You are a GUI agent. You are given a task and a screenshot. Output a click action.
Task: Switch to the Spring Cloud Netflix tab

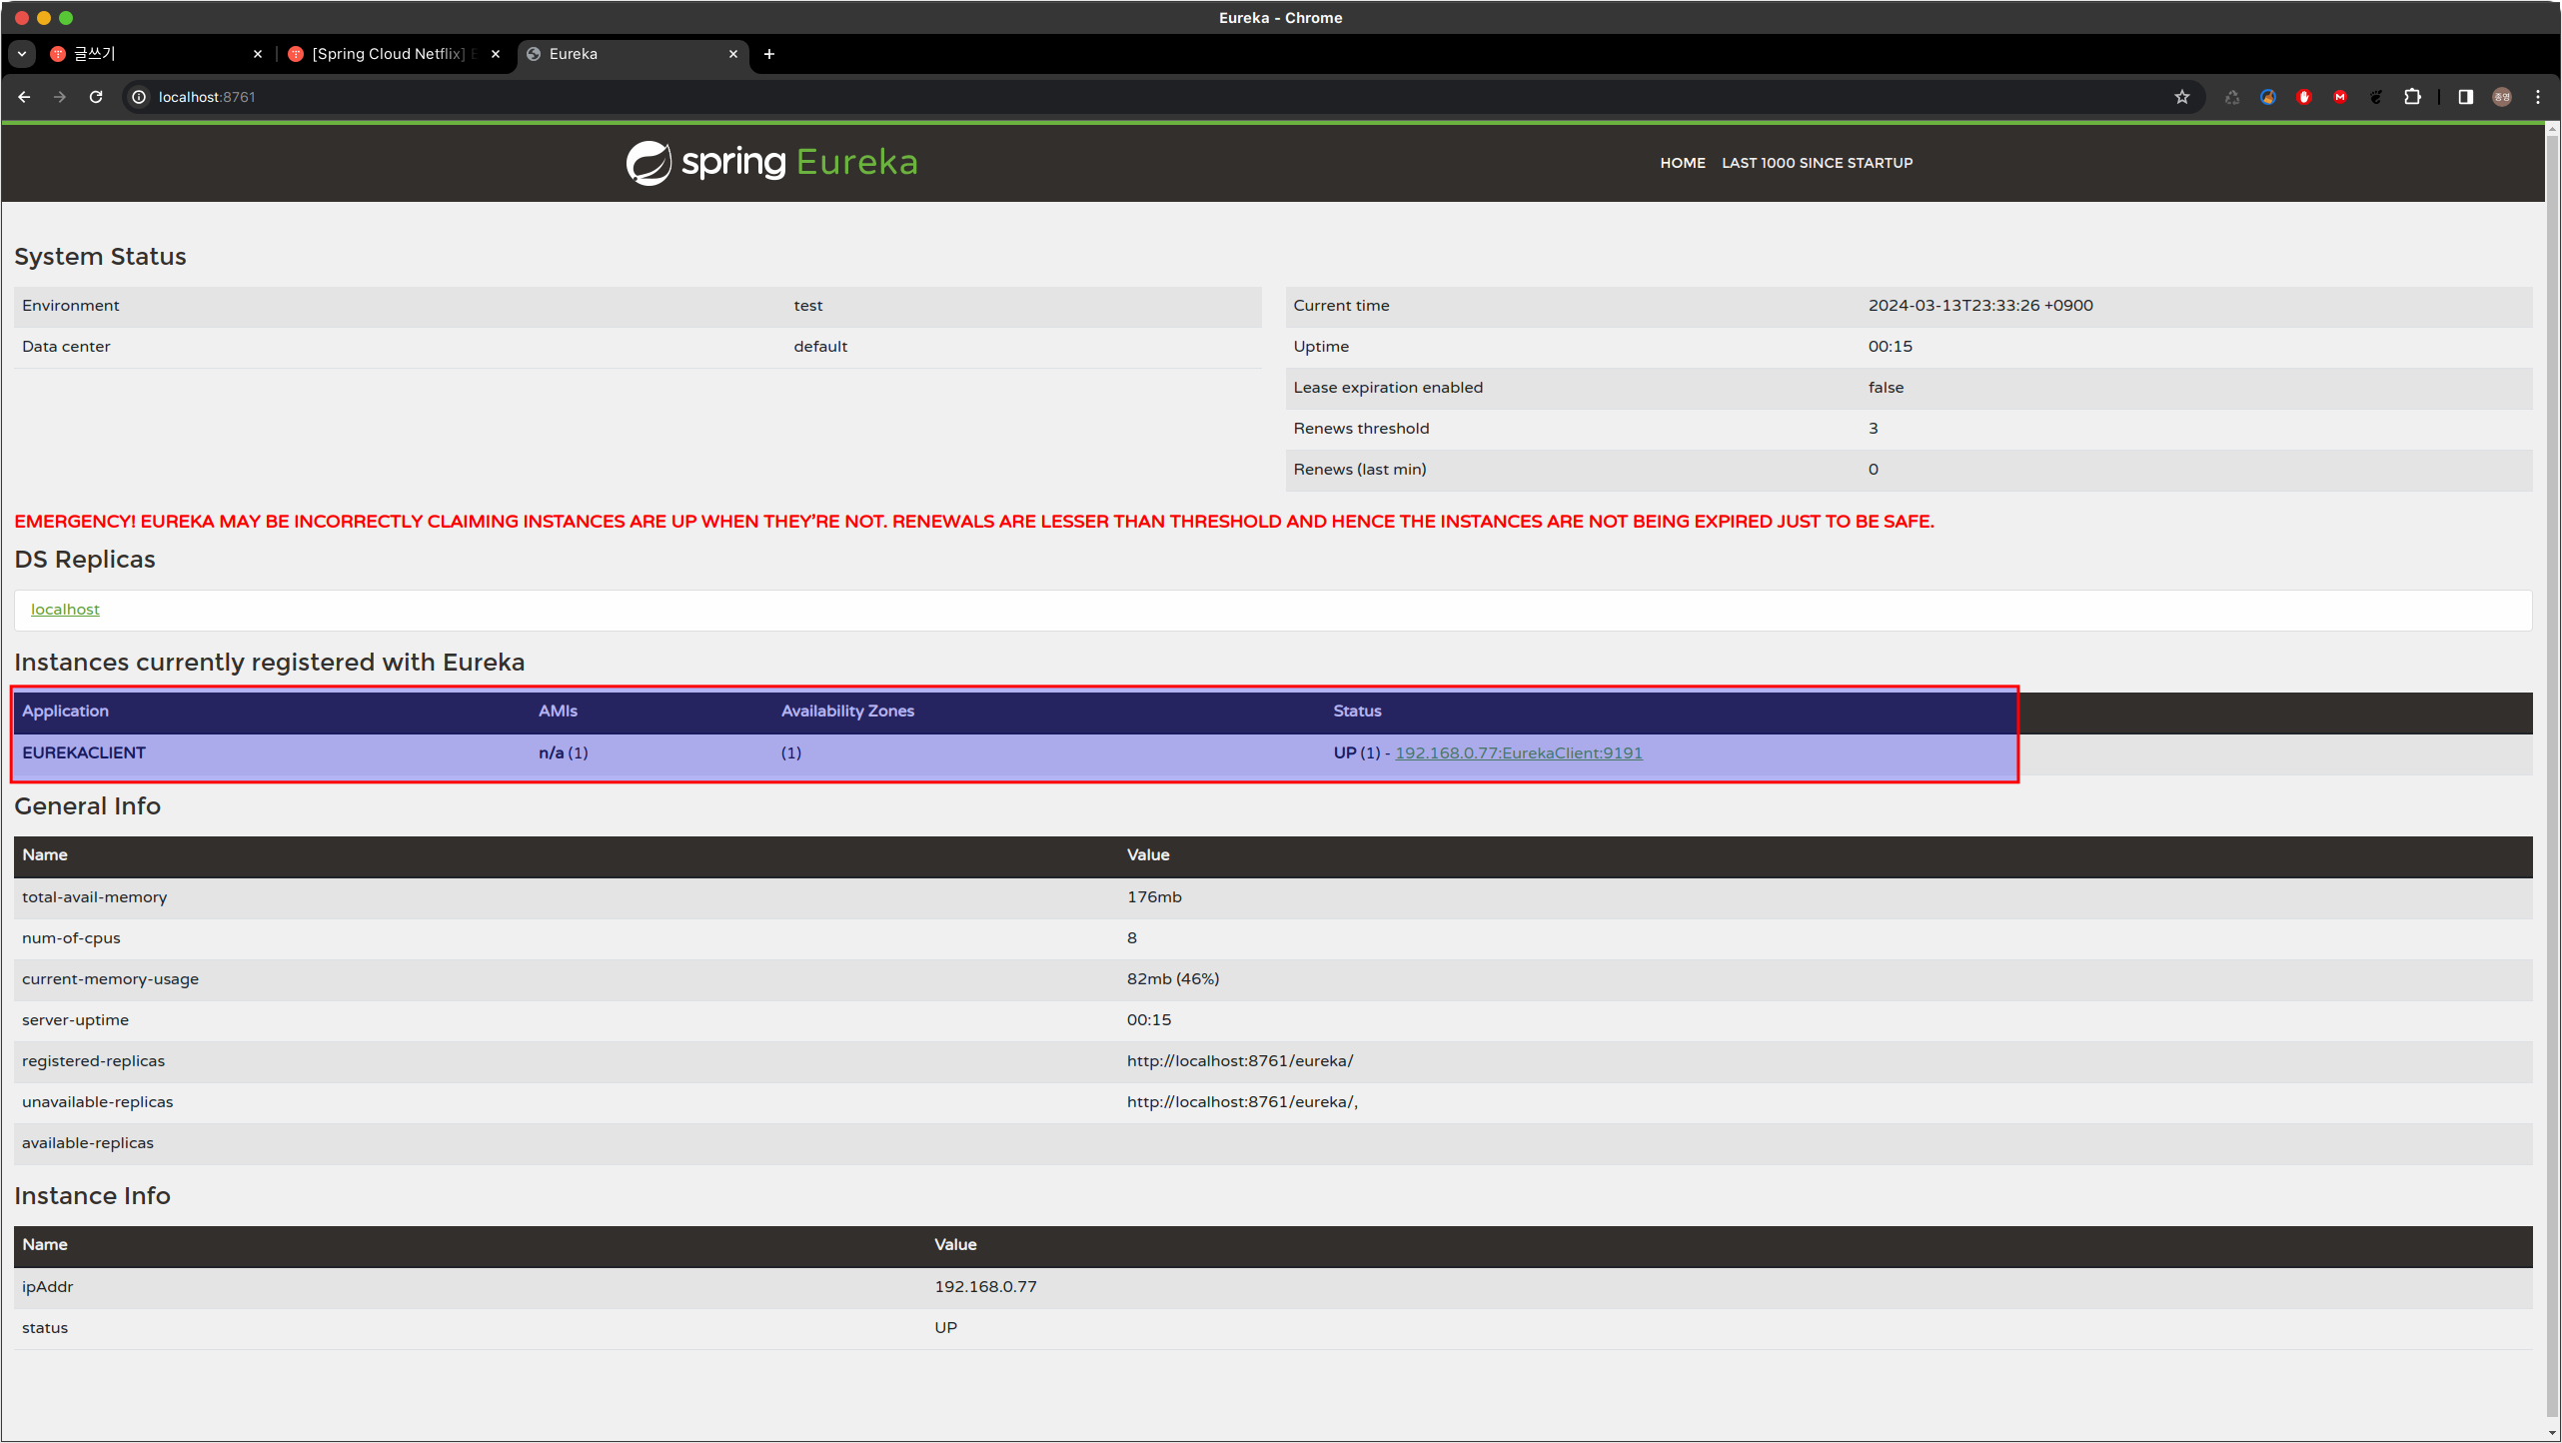(388, 54)
